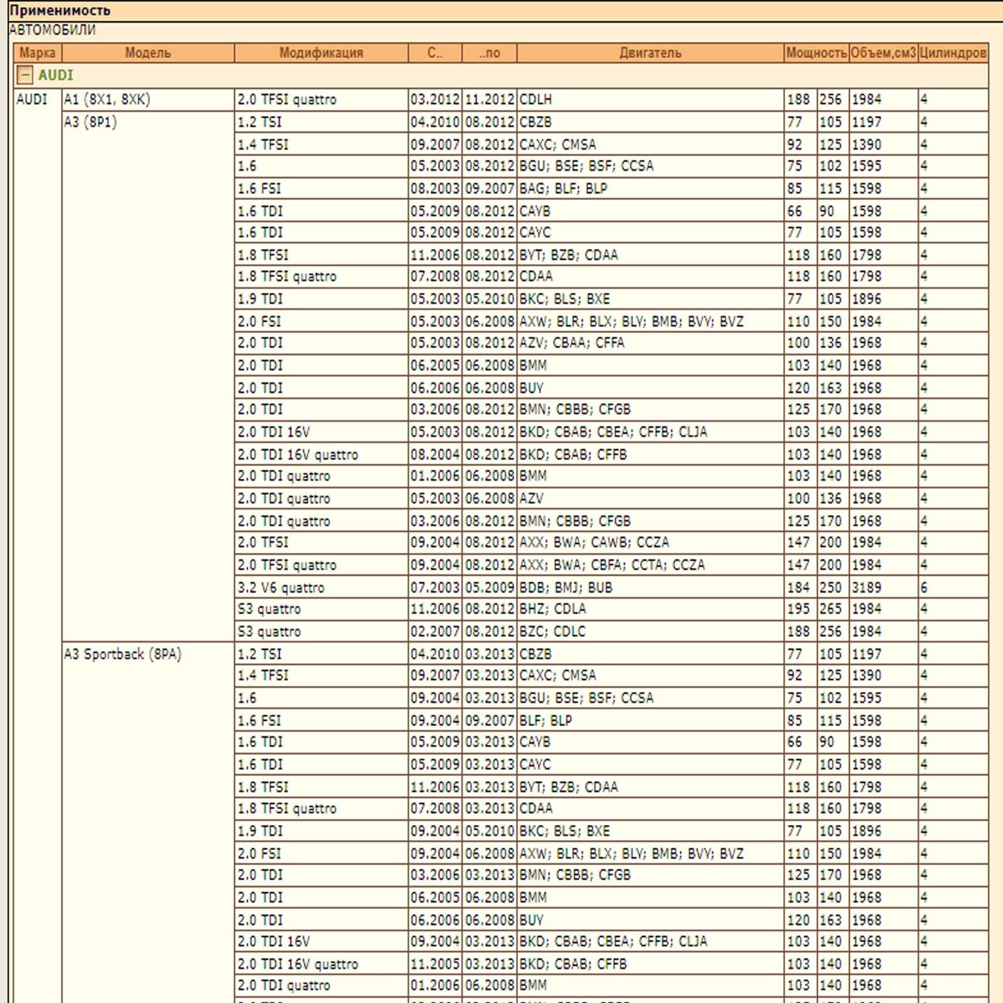The width and height of the screenshot is (1003, 1003).
Task: Select the Модель column header
Action: [148, 53]
